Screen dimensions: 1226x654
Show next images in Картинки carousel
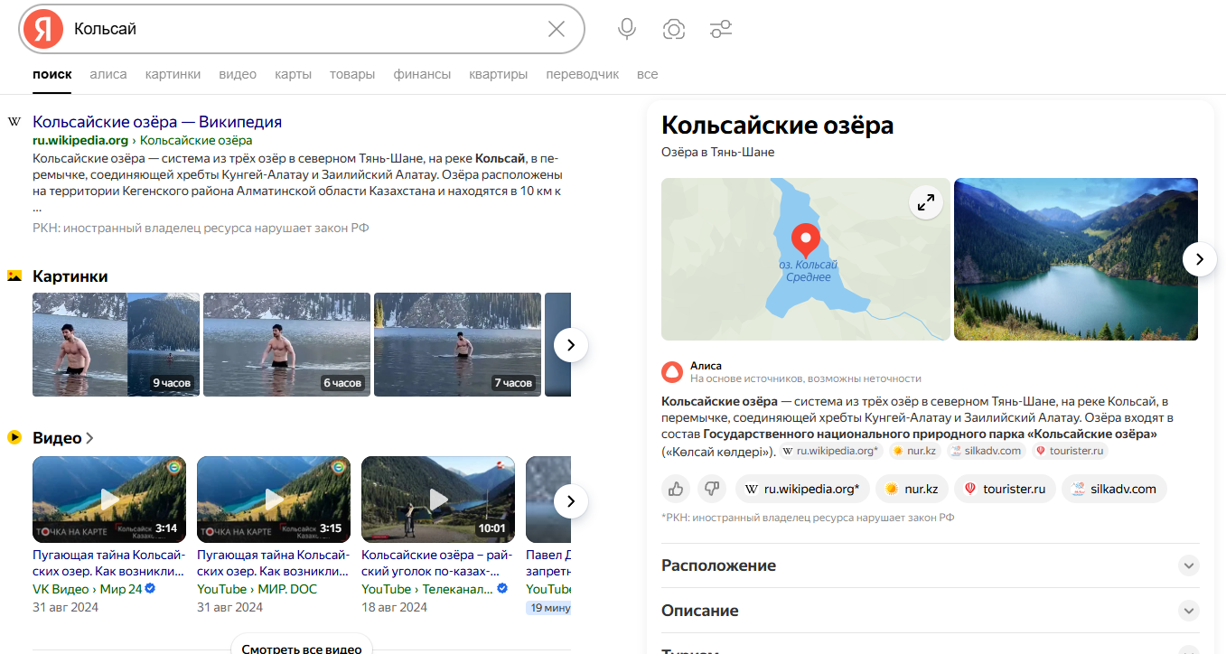point(571,345)
